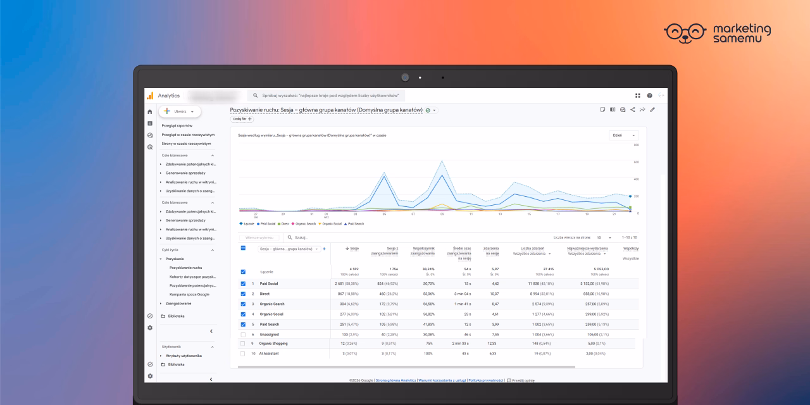Open the Explore icon in left rail
This screenshot has width=810, height=405.
(x=150, y=135)
